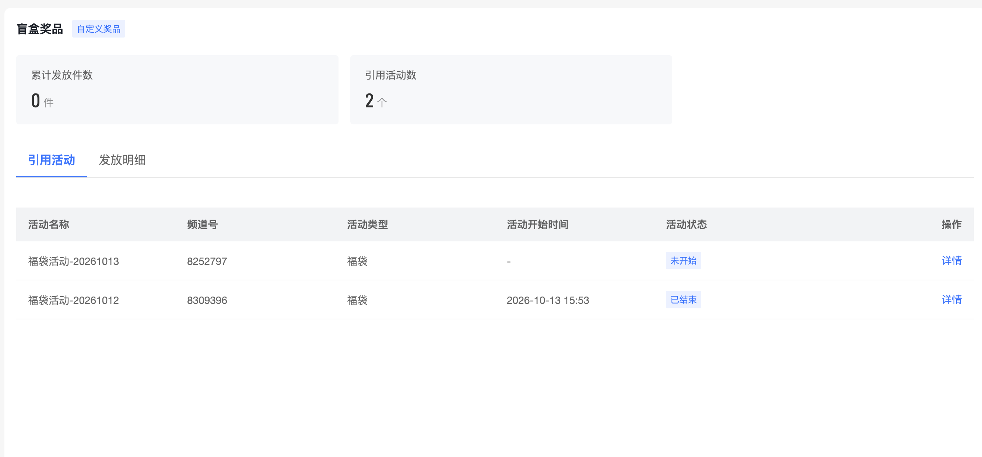Viewport: 982px width, 457px height.
Task: Click the 未开始 status badge
Action: point(684,261)
